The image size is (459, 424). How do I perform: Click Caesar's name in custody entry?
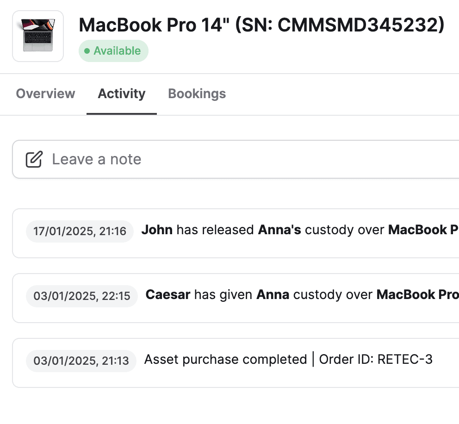(x=168, y=294)
